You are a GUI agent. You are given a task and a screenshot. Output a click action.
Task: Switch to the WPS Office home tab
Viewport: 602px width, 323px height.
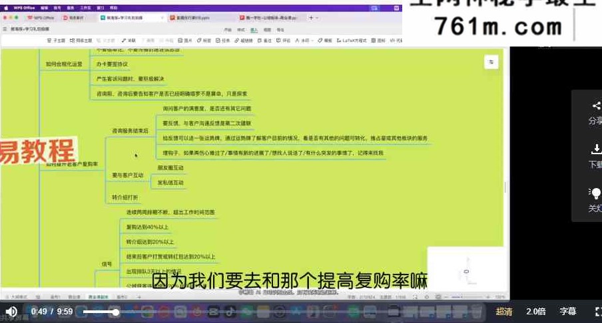[x=41, y=18]
